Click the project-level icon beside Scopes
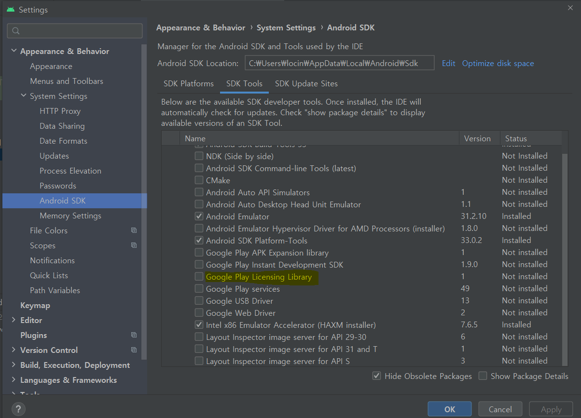Screen dimensions: 581x418 (134, 245)
